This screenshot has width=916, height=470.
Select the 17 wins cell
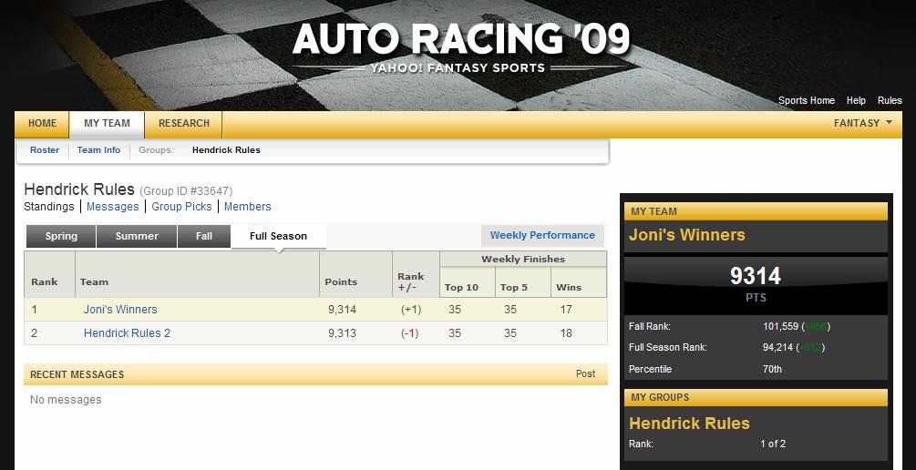[x=565, y=310]
